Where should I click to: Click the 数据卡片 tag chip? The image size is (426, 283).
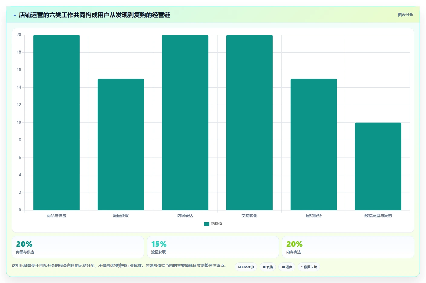pos(309,267)
